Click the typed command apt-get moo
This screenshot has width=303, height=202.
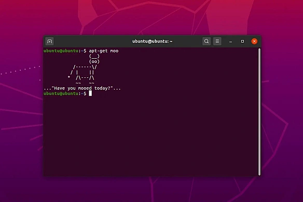coord(104,51)
